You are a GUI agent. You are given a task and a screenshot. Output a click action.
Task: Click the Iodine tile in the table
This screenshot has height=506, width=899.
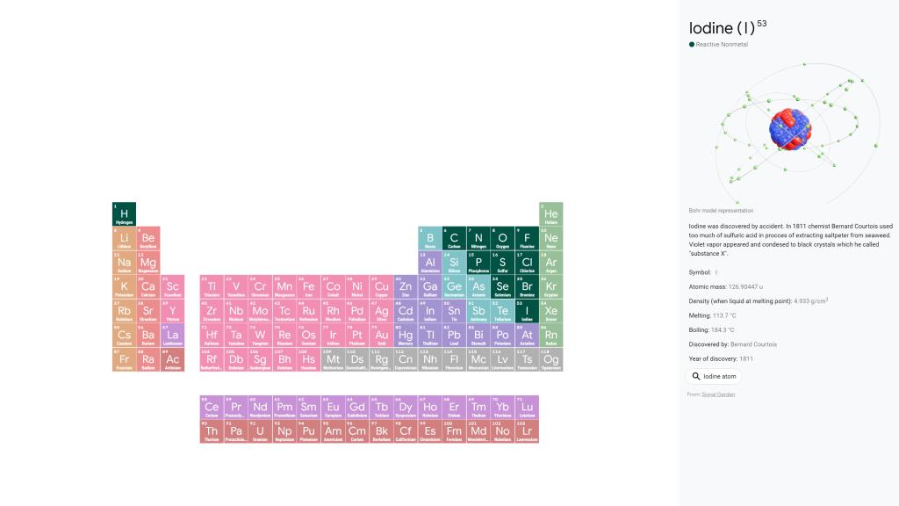[x=527, y=311]
